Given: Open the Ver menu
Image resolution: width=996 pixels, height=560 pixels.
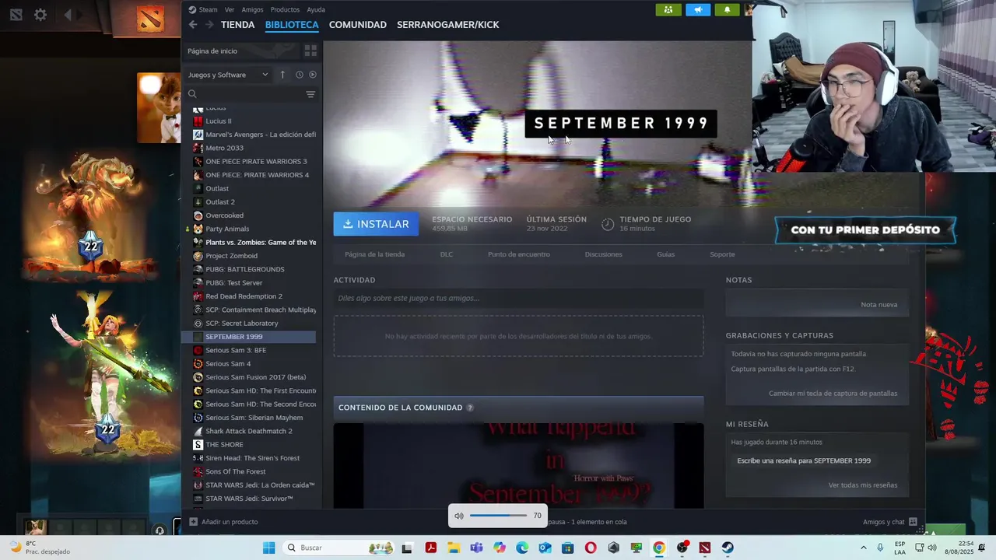Looking at the screenshot, I should pos(230,9).
